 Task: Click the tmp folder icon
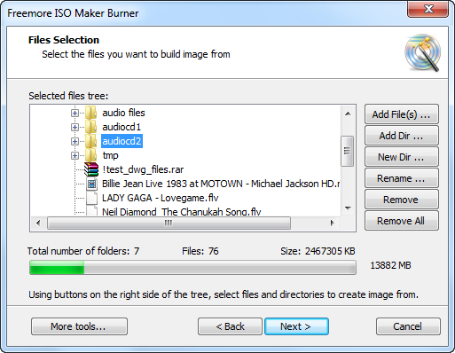(x=90, y=155)
